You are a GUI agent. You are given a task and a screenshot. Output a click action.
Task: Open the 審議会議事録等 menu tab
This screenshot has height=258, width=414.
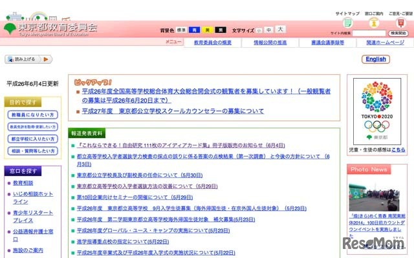tap(328, 43)
